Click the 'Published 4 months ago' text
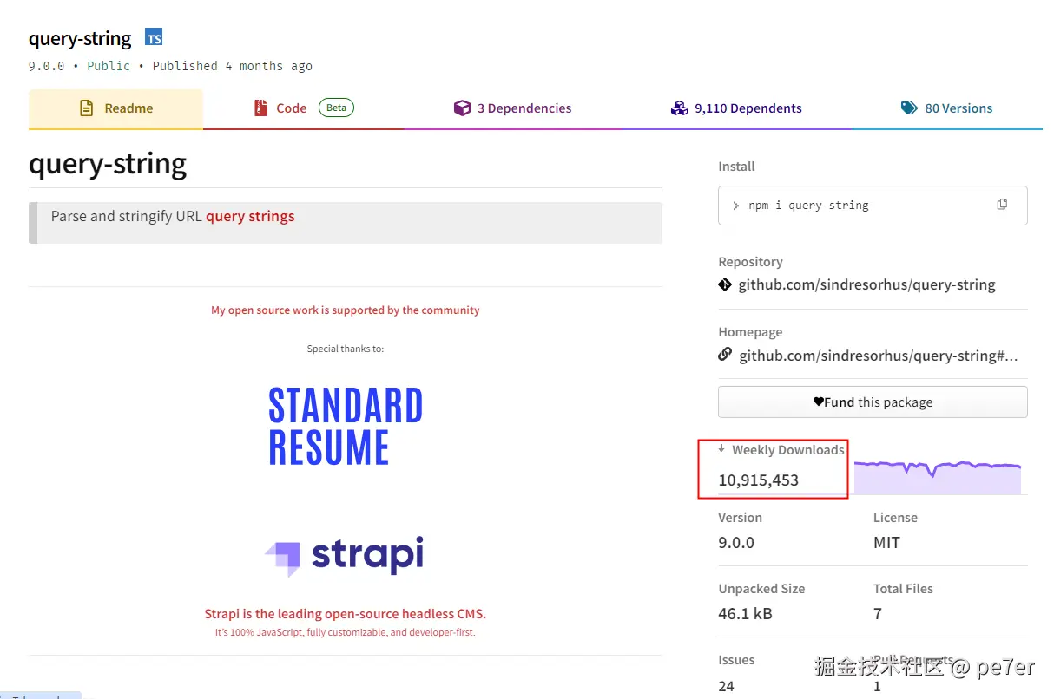Image resolution: width=1054 pixels, height=699 pixels. (232, 66)
